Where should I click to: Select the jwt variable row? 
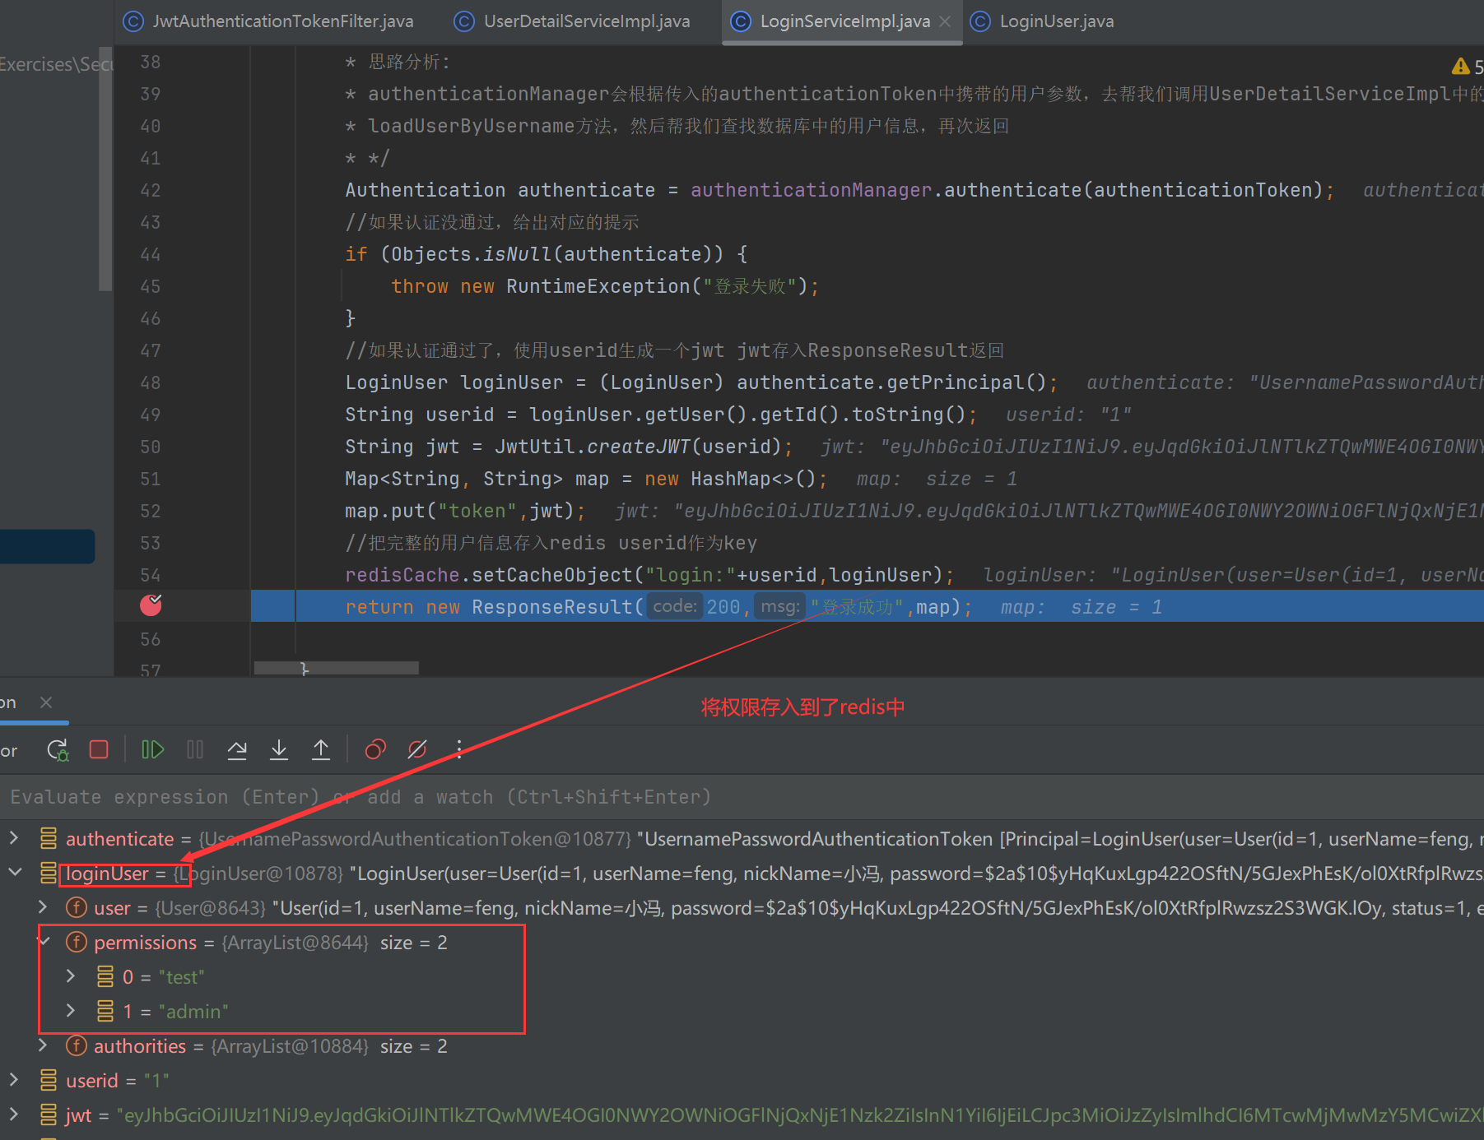[741, 1115]
